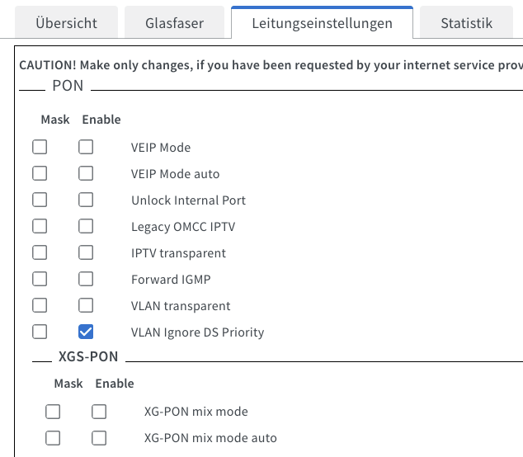This screenshot has height=457, width=523.
Task: Enable Legacy OMCC IPTV
Action: (86, 226)
